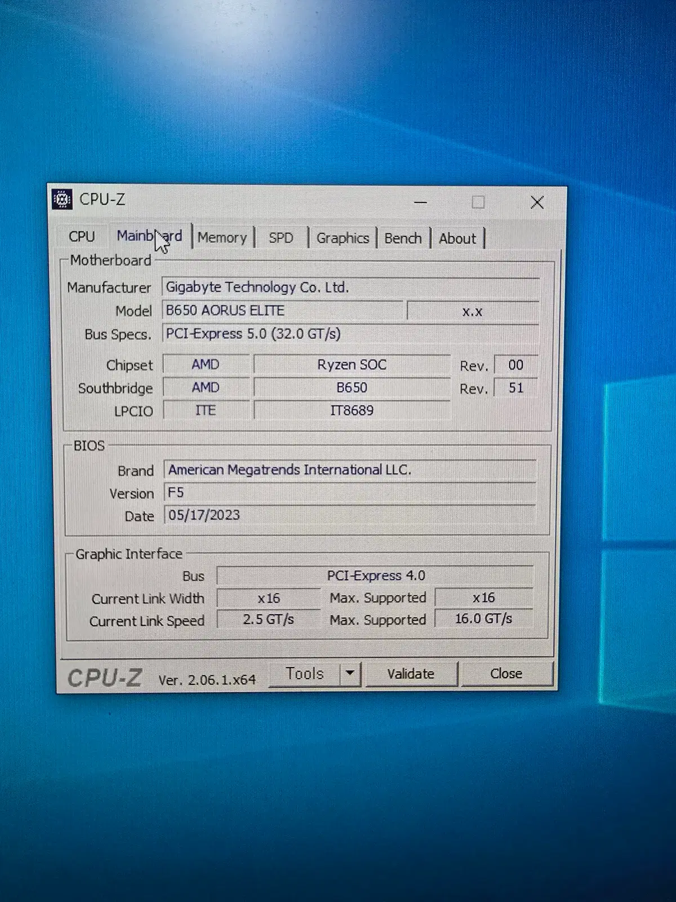
Task: Click Max. Supported link width x16
Action: pos(484,598)
